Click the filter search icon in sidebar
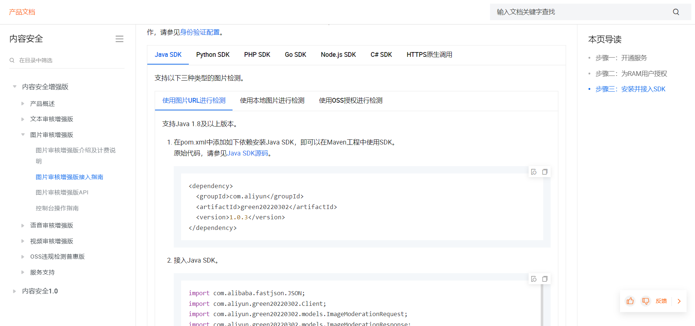 (x=12, y=60)
